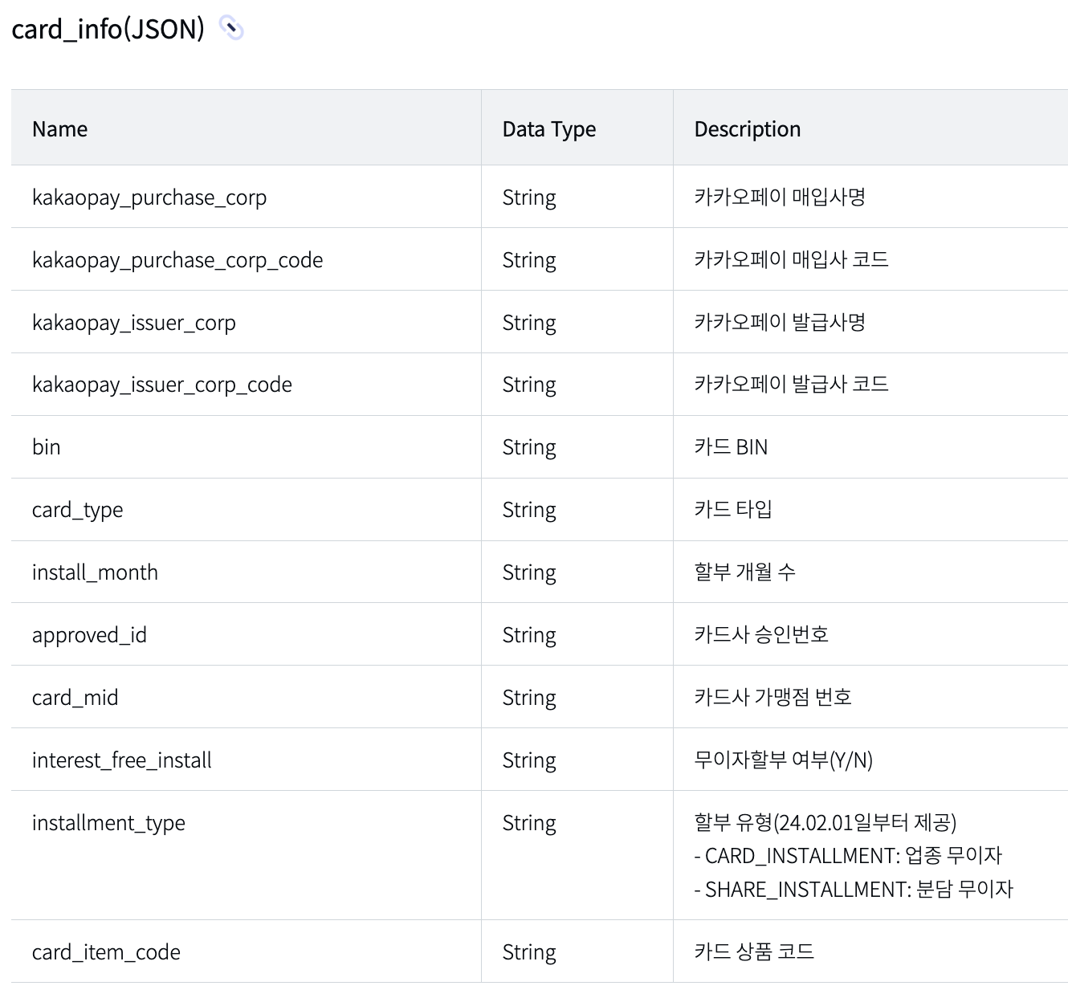Click the SHARE_INSTALLMENT: 분담 무이자 line

[x=854, y=890]
